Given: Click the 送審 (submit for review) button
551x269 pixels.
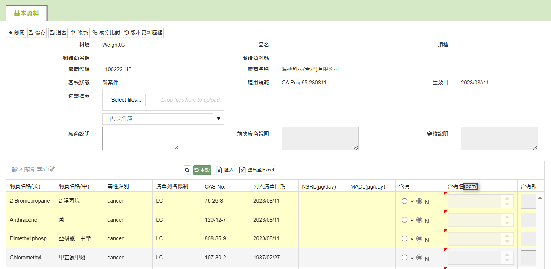Looking at the screenshot, I should click(x=58, y=33).
